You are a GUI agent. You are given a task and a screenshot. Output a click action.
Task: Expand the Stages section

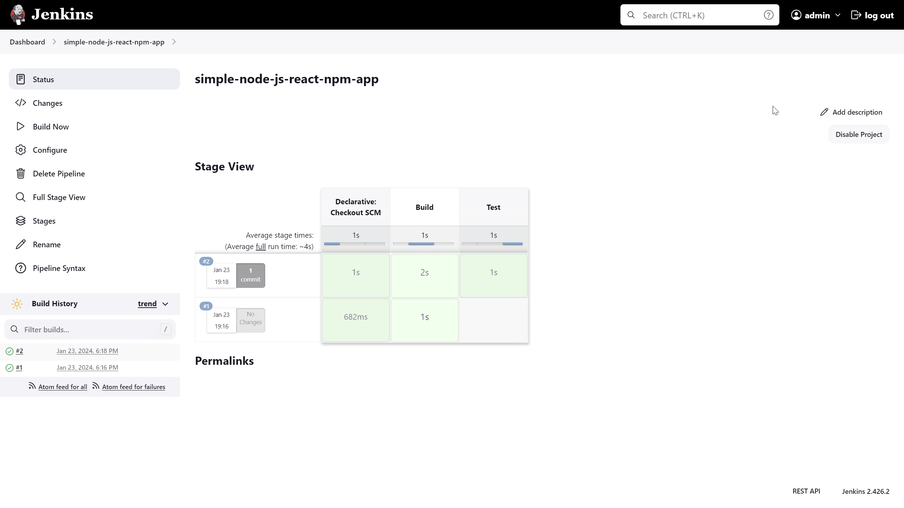44,220
